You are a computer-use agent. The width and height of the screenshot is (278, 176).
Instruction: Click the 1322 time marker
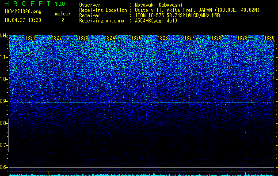coord(57,38)
